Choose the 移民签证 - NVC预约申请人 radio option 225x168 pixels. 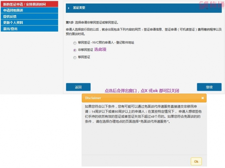click(75, 43)
